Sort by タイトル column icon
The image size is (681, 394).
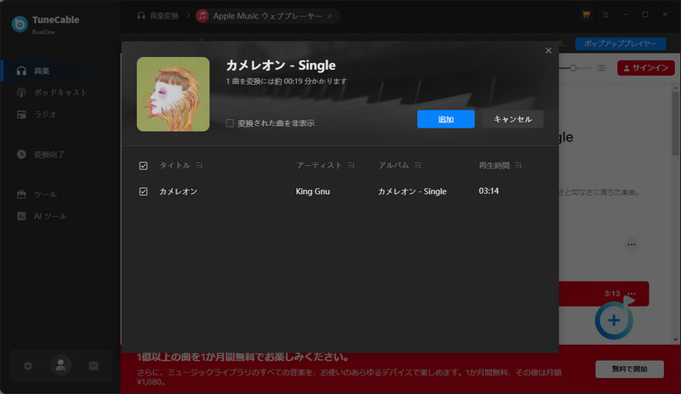[199, 165]
